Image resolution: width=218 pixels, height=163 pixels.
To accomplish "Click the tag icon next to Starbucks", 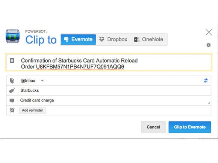I will 12,91.
